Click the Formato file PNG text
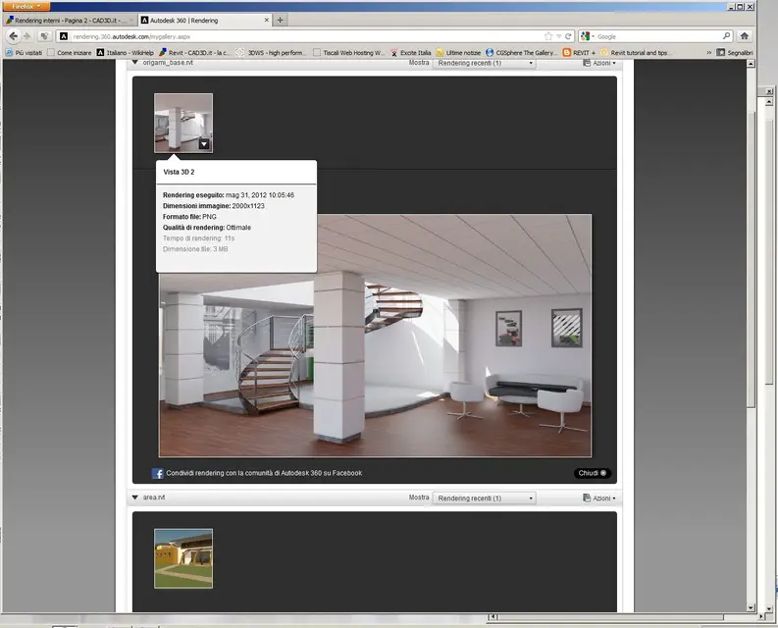 (189, 217)
